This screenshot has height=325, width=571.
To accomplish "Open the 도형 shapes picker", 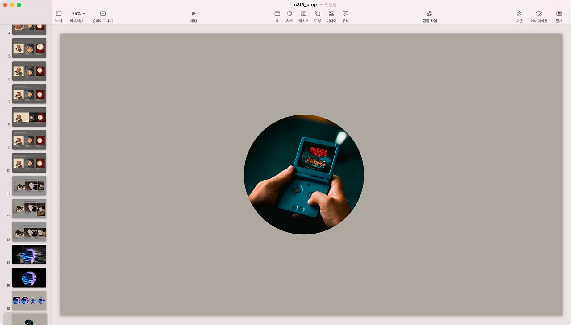I will (x=318, y=14).
